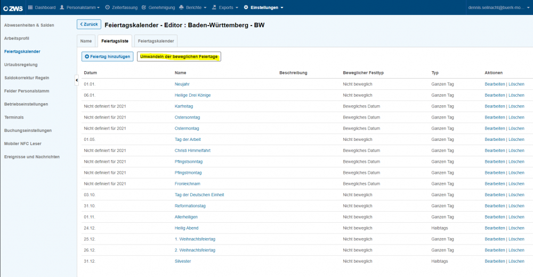Viewport: 533px width, 277px height.
Task: Switch to the Name tab
Action: pyautogui.click(x=86, y=41)
